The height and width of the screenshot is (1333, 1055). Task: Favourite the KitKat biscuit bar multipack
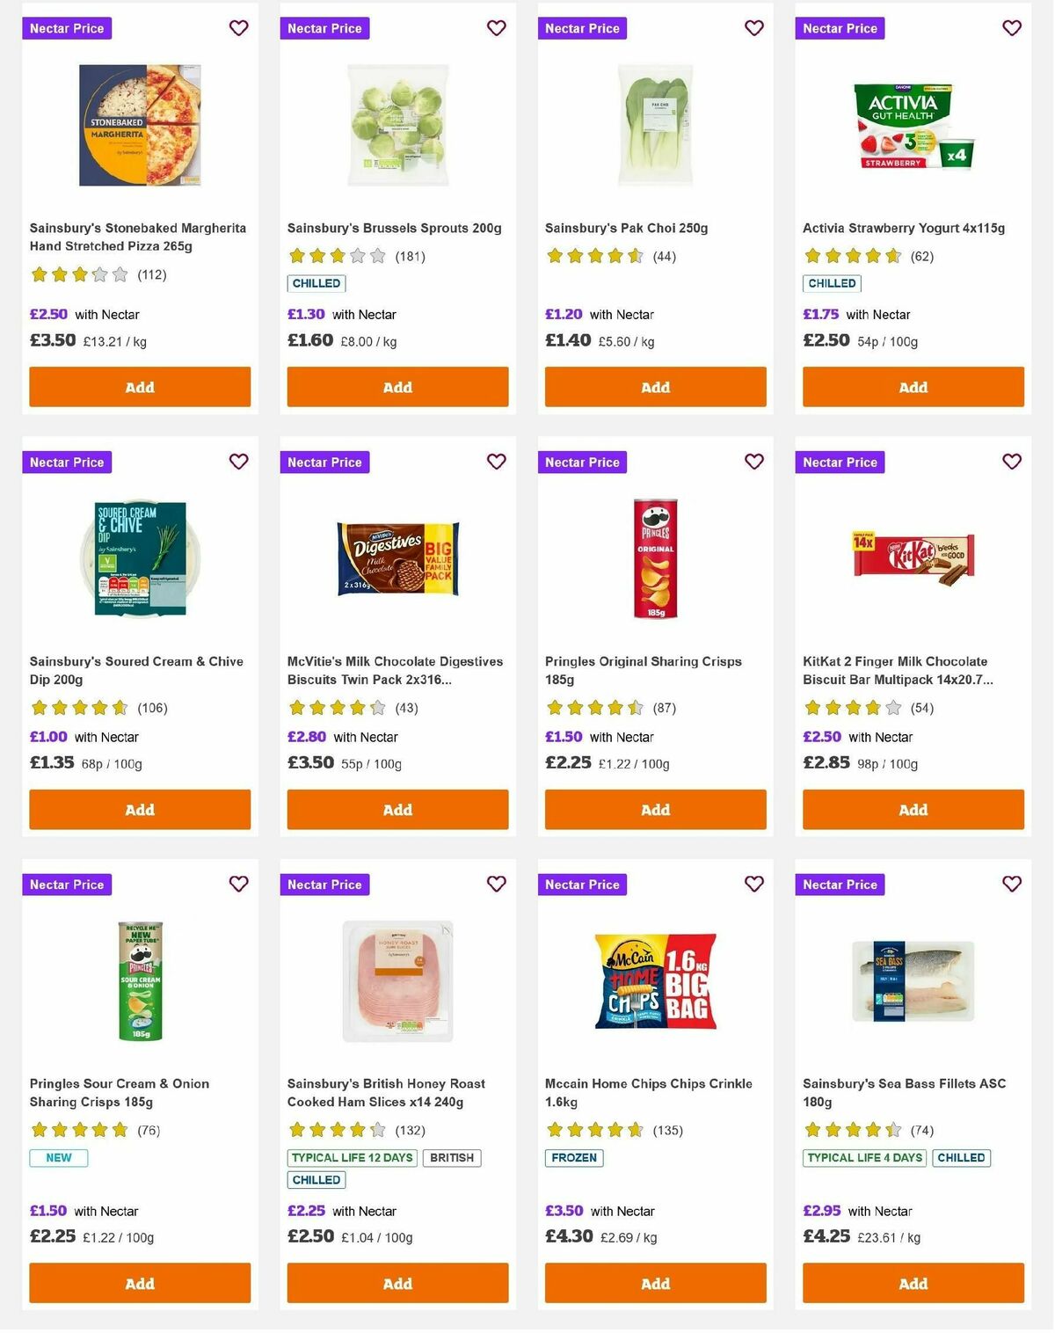pyautogui.click(x=1011, y=462)
